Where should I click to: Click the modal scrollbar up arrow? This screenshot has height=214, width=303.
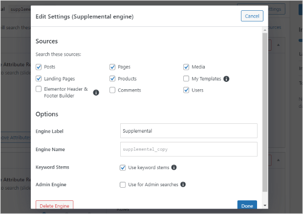[265, 30]
